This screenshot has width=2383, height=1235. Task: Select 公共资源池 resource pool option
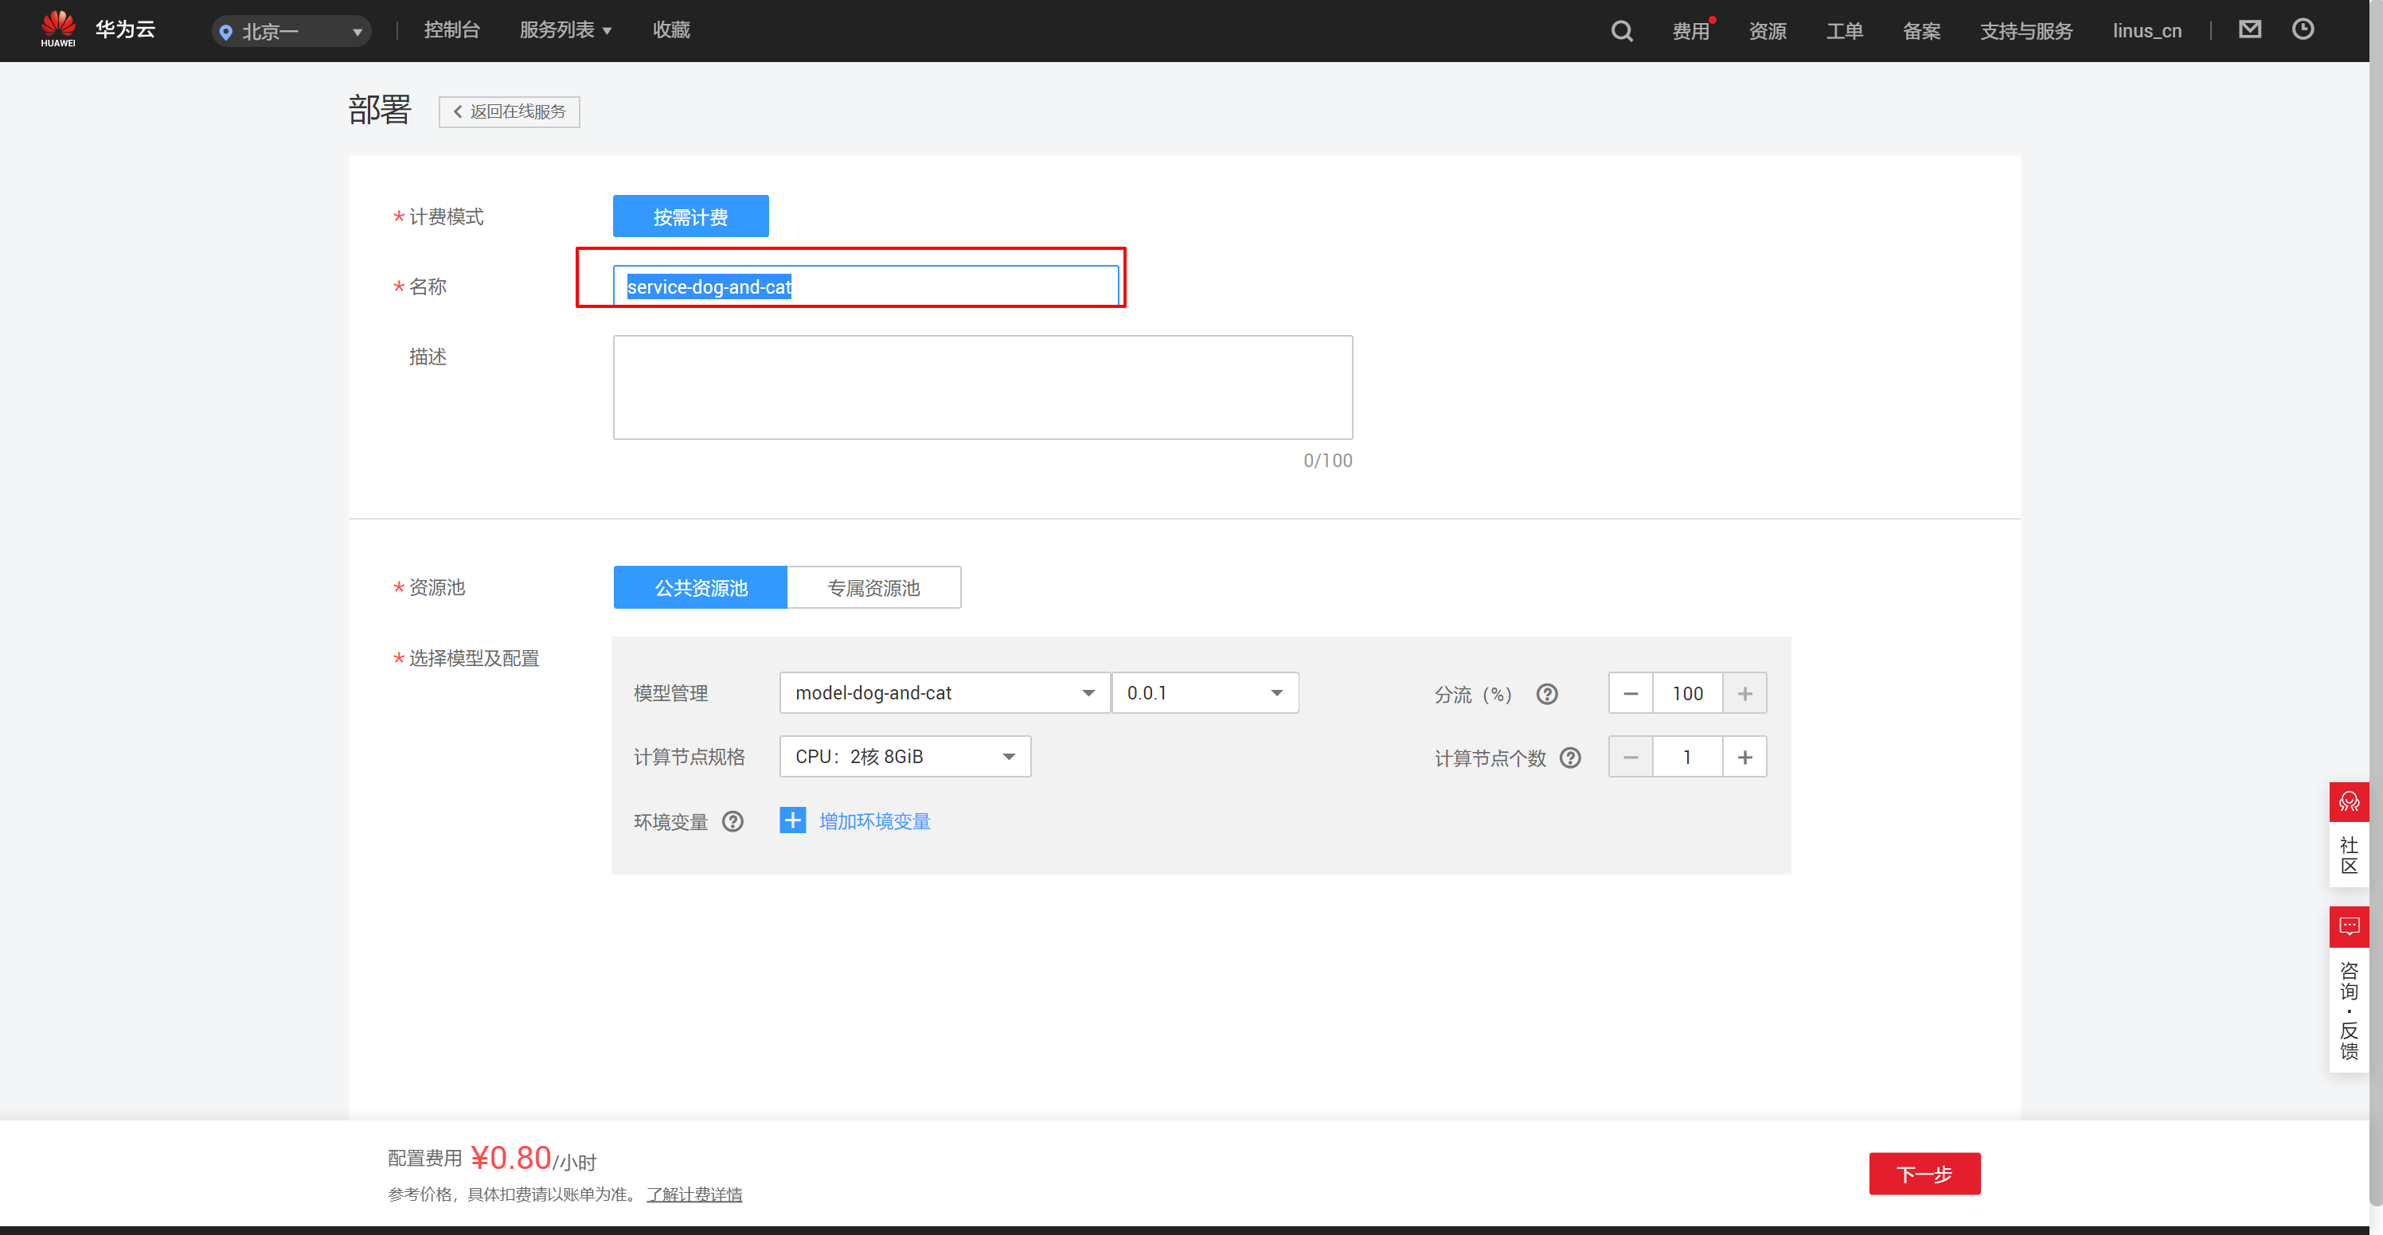(701, 587)
